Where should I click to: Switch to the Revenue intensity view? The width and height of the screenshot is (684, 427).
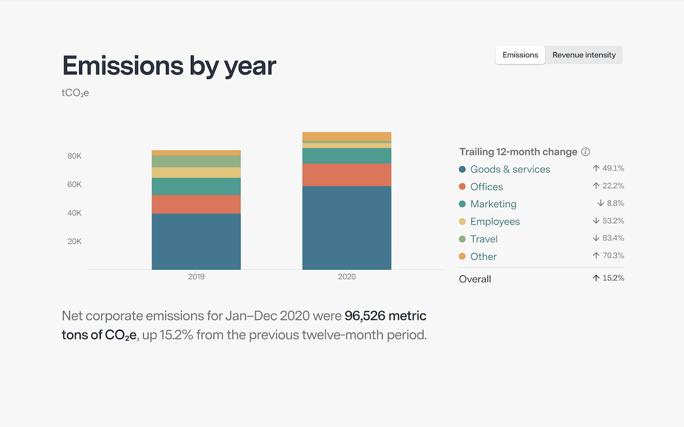click(x=584, y=55)
